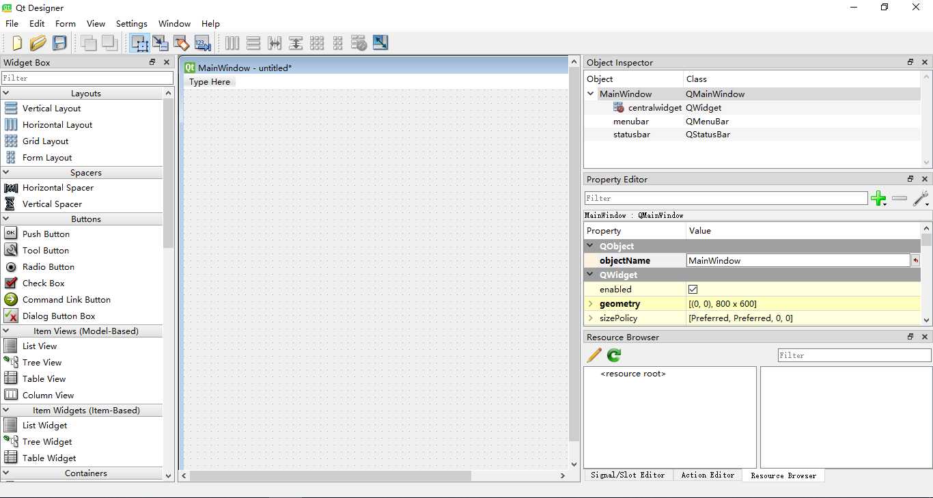The width and height of the screenshot is (933, 498).
Task: Open the File menu
Action: pos(12,23)
